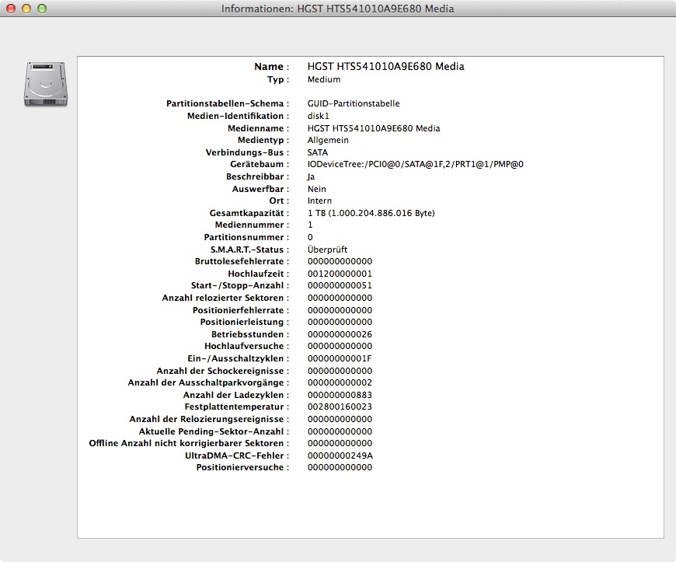This screenshot has width=676, height=562.
Task: Click the Hochlaufzeit value 001200000001
Action: pos(340,274)
